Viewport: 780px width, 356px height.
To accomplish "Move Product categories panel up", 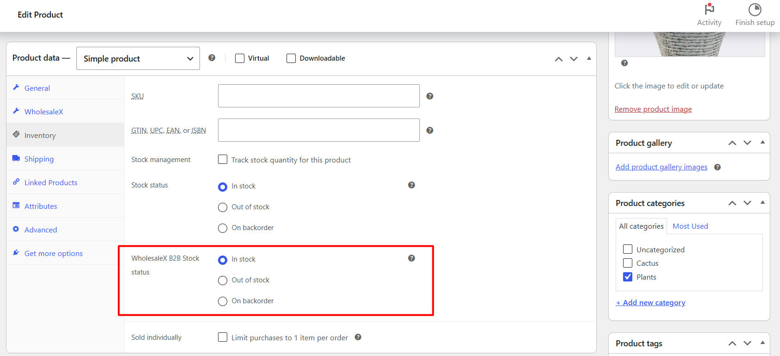I will pos(732,203).
